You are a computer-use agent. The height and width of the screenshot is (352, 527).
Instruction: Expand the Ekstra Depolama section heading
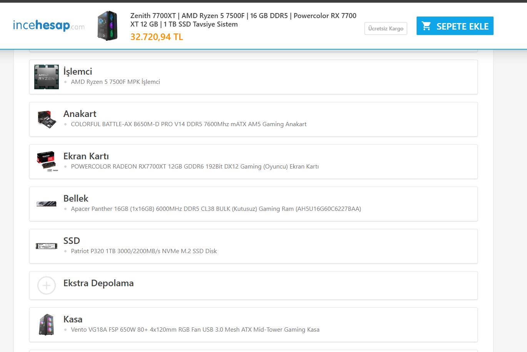(x=98, y=283)
